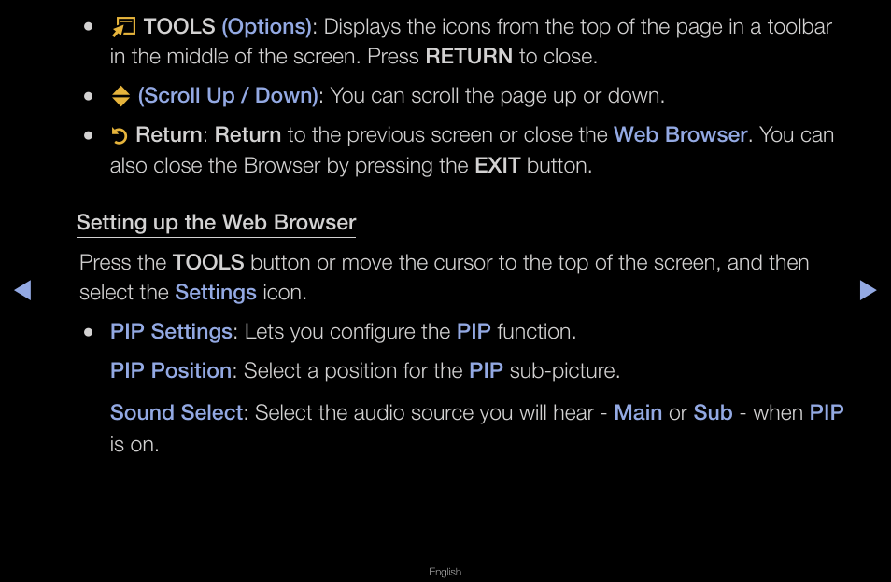This screenshot has height=582, width=891.
Task: Click the English language label at bottom
Action: (x=445, y=572)
